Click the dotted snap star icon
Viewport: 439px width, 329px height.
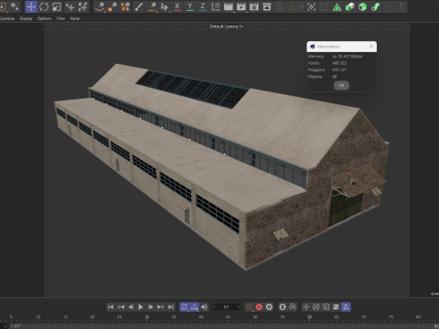[311, 6]
